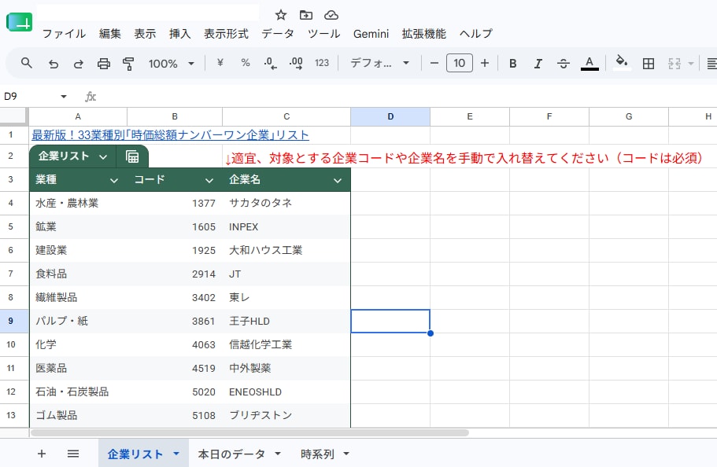Increase decimal places
717x467 pixels.
click(x=296, y=63)
